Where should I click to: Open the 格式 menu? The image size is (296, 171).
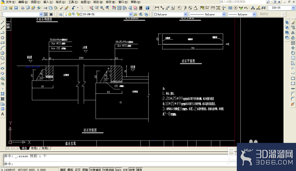[61, 2]
